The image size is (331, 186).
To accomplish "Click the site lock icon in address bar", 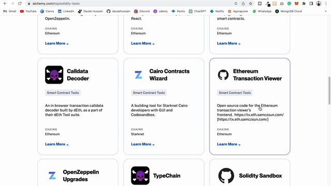I will 29,4.
